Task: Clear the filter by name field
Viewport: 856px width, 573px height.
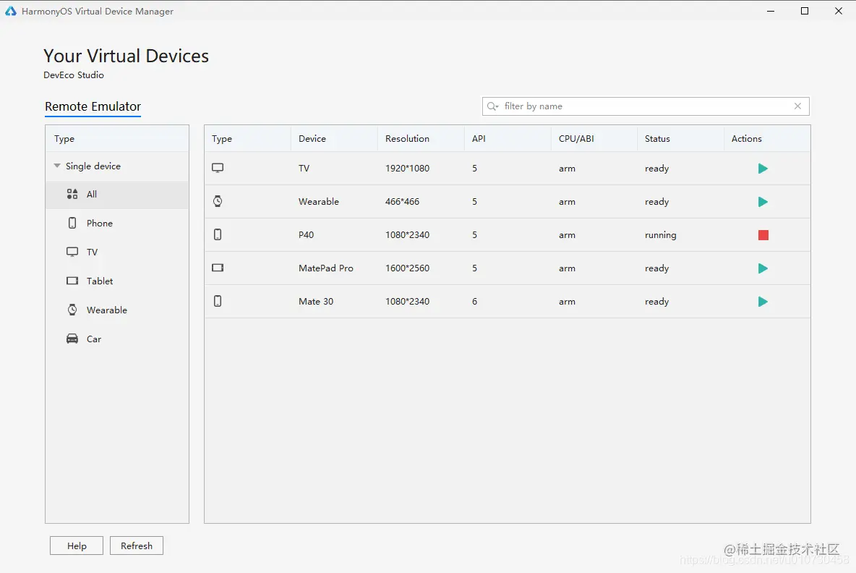Action: click(x=797, y=106)
